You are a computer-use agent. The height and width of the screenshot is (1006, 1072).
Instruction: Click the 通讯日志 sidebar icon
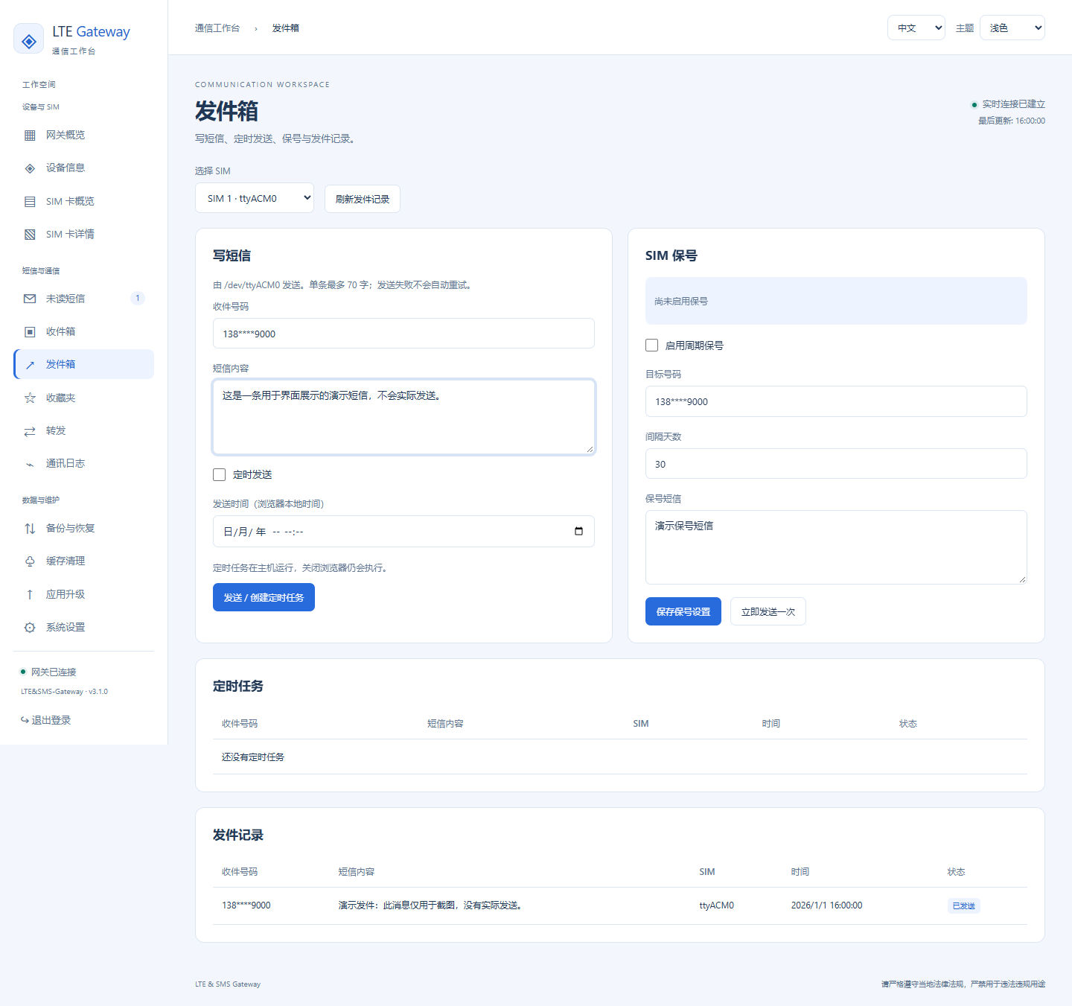30,464
